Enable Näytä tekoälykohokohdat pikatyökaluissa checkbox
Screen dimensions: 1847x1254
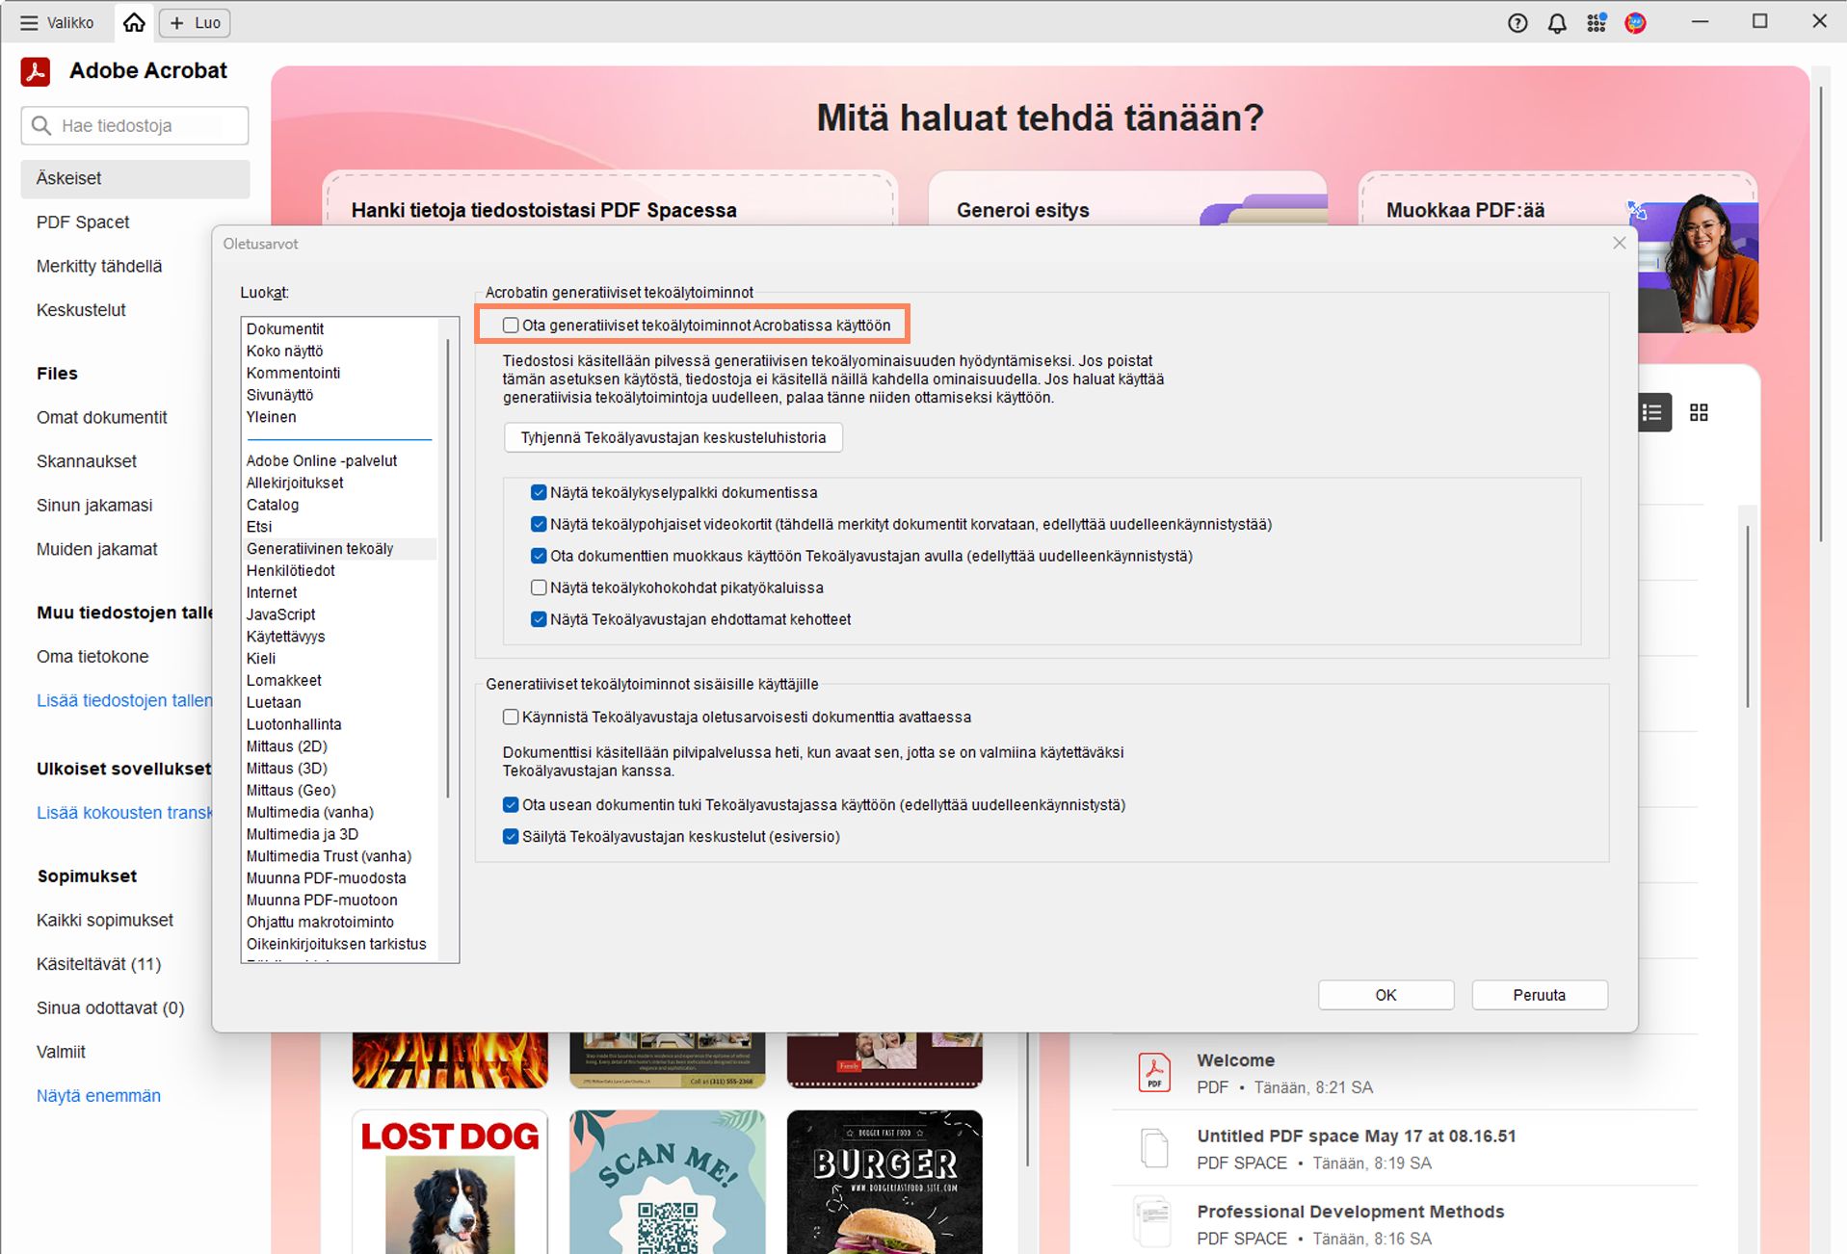(539, 588)
